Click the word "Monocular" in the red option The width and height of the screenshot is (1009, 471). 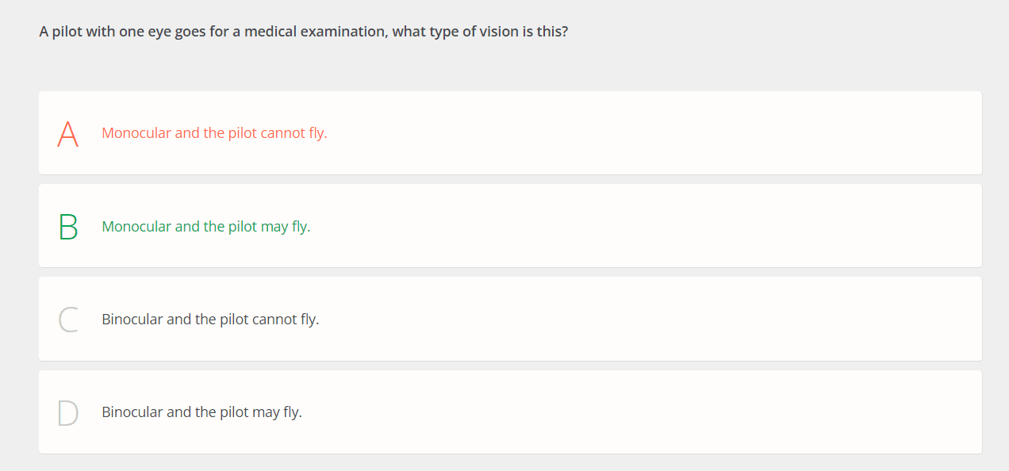tap(136, 133)
